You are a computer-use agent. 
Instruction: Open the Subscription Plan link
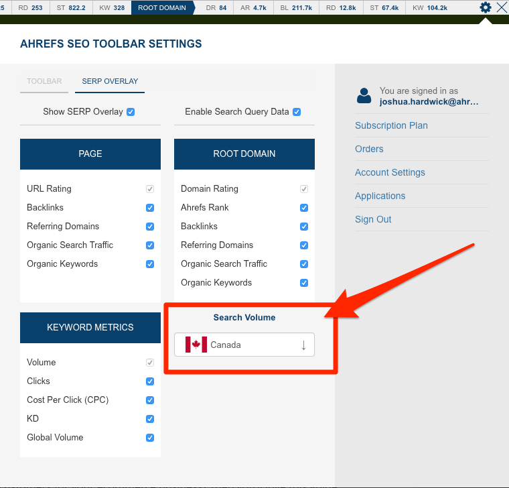pyautogui.click(x=391, y=125)
